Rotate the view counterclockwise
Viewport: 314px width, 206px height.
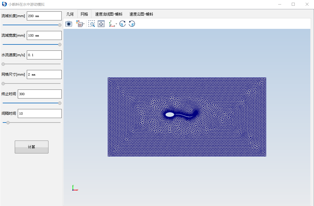tap(132, 24)
